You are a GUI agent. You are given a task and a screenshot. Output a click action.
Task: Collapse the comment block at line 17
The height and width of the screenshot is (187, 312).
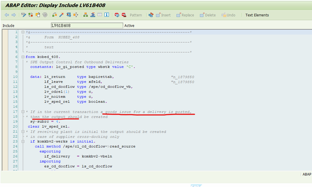pyautogui.click(x=23, y=112)
